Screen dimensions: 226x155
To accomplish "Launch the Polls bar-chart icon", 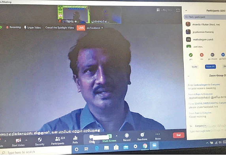I will pos(75,138).
